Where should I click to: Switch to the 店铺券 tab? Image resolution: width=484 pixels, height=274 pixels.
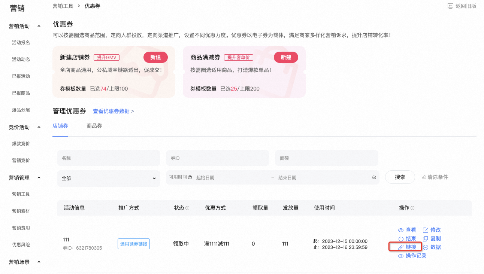pos(60,126)
